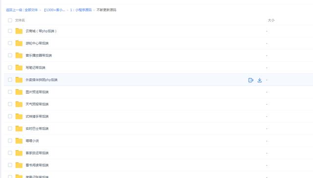This screenshot has width=313, height=178.
Task: Open folder icon of 外卖插件拼团php后端
Action: point(19,80)
